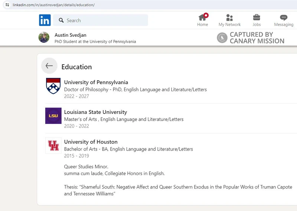Click the 2020 - 2022 date range
Image resolution: width=297 pixels, height=211 pixels.
point(76,126)
